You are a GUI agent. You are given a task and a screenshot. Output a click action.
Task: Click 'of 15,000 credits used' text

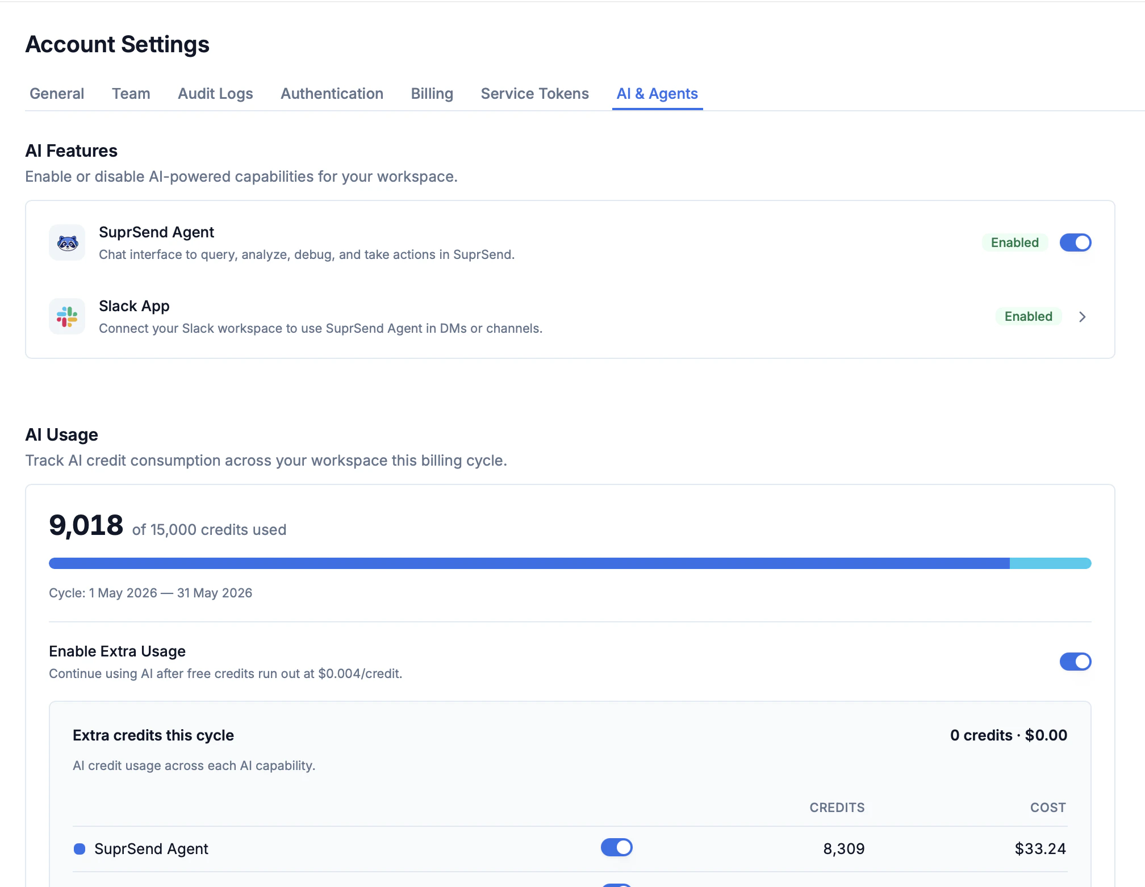click(x=209, y=530)
